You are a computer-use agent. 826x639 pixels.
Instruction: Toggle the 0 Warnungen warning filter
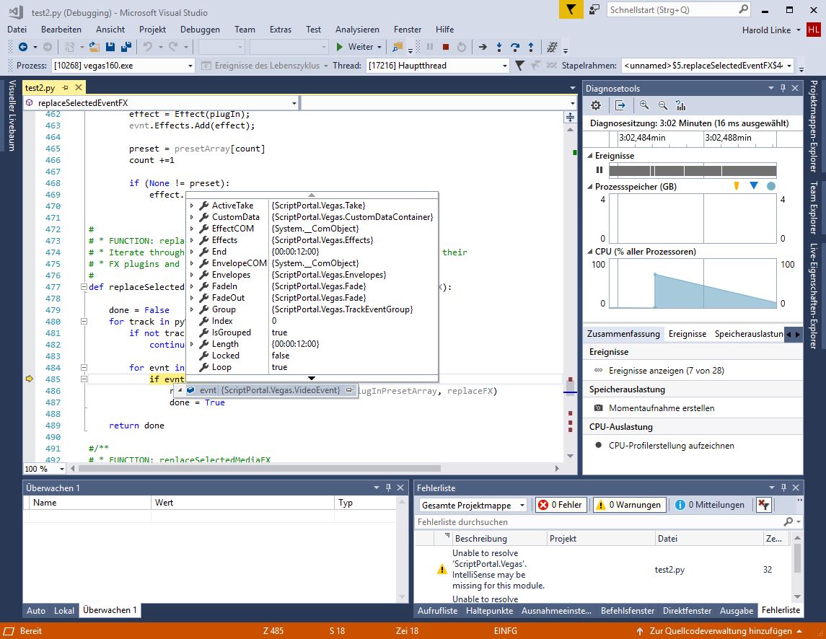[629, 505]
